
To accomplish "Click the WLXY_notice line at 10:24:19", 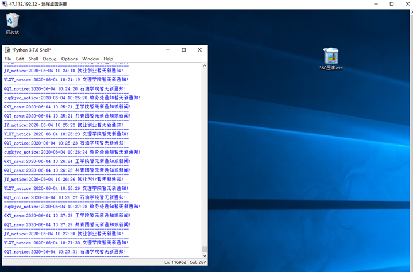I will 66,79.
